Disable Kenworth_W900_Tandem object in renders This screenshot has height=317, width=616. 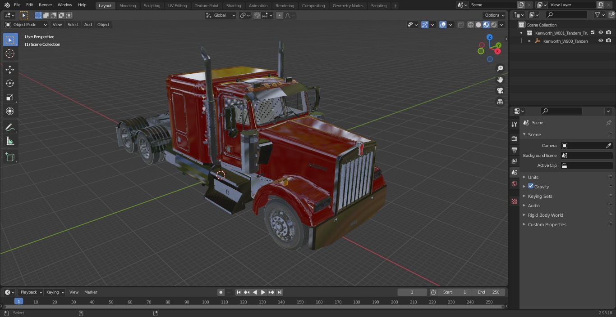(x=609, y=41)
